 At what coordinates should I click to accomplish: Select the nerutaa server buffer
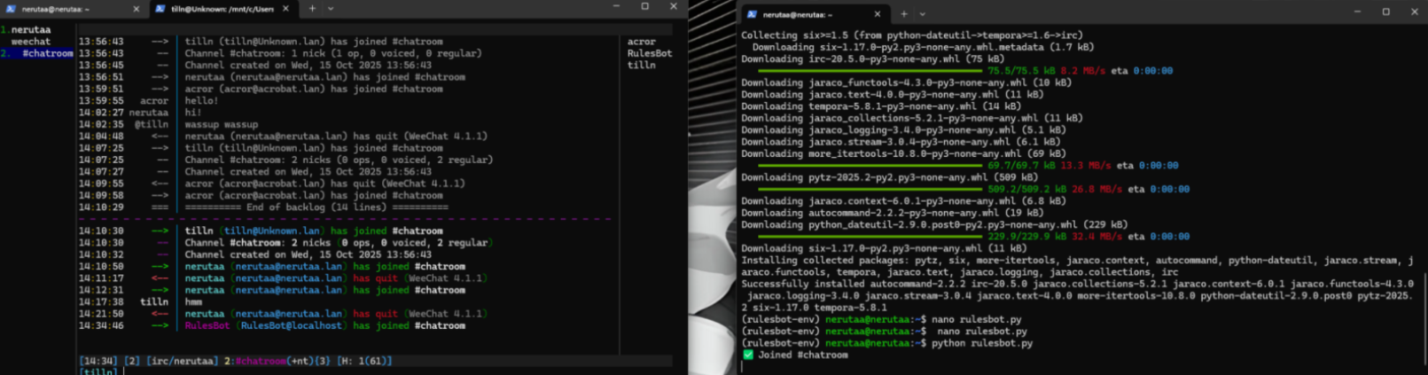[31, 29]
